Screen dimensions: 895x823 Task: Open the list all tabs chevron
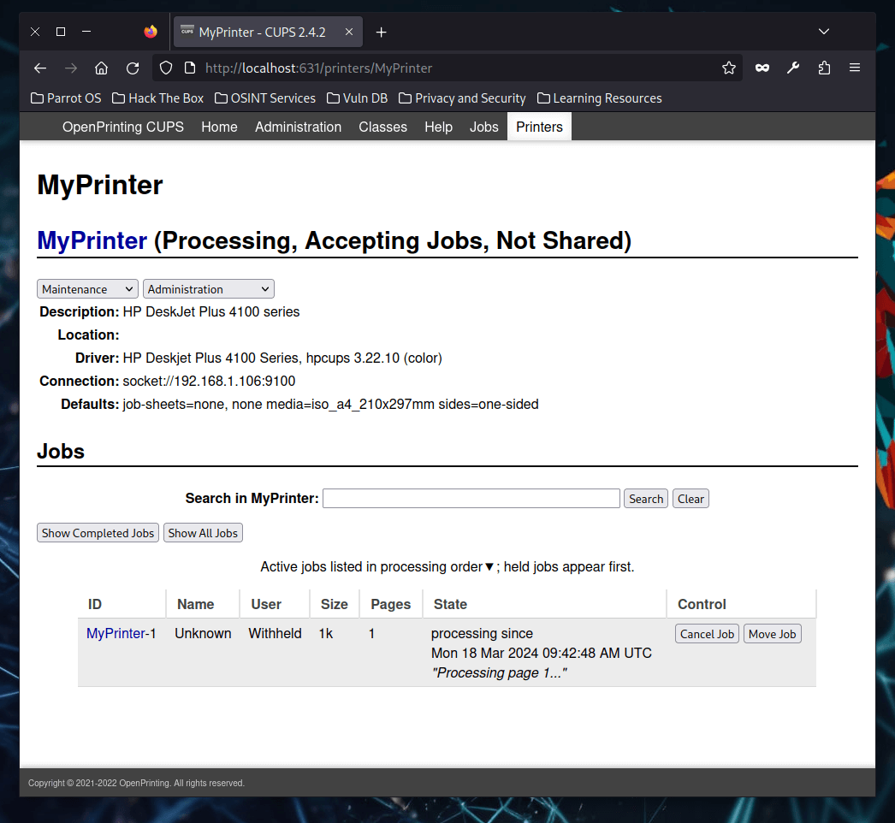pos(823,32)
